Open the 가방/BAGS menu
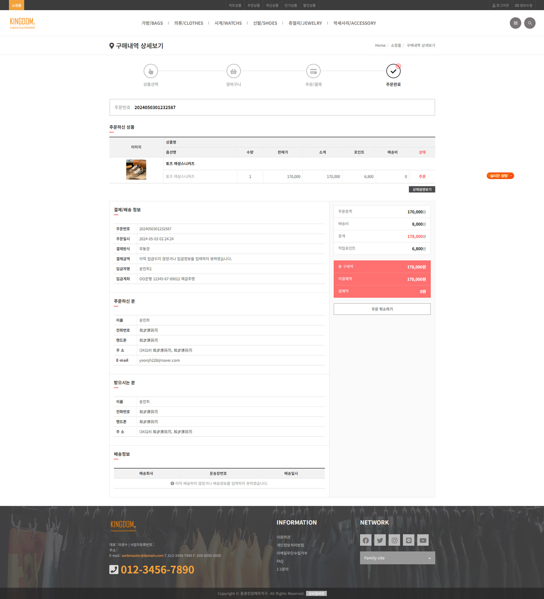 point(152,23)
